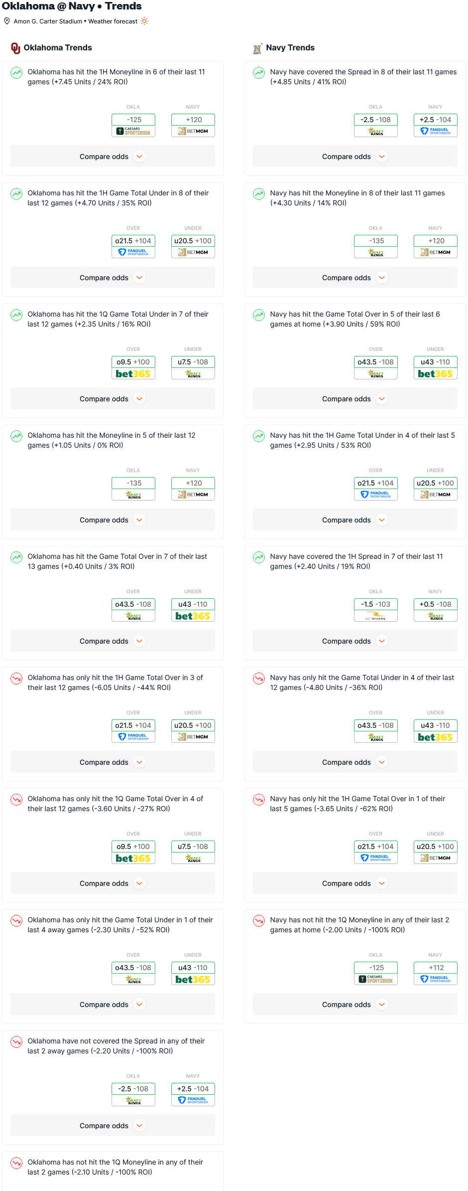Expand Compare odds for Navy 1Q Moneyline trend

click(x=355, y=1005)
